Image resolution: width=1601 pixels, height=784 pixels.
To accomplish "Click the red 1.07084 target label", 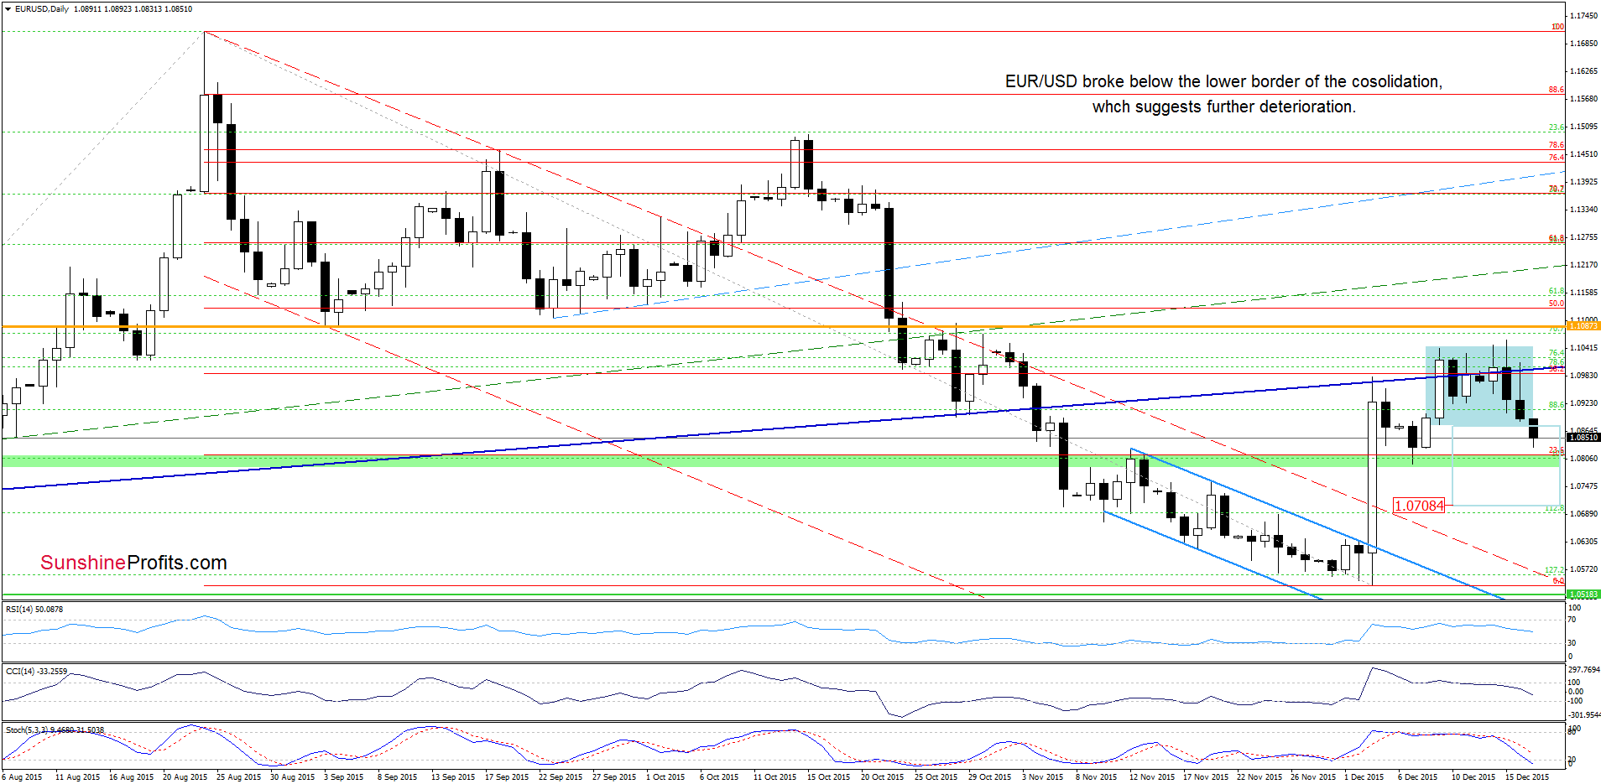I will coord(1419,506).
